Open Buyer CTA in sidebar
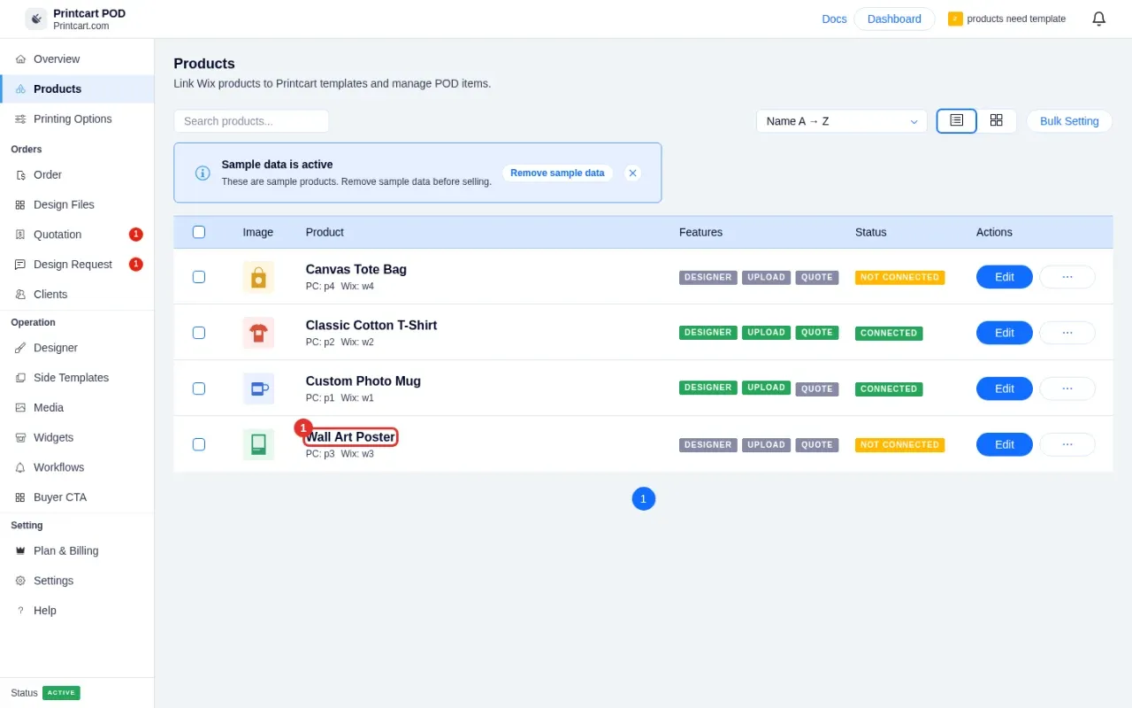Viewport: 1132px width, 708px height. pyautogui.click(x=77, y=497)
